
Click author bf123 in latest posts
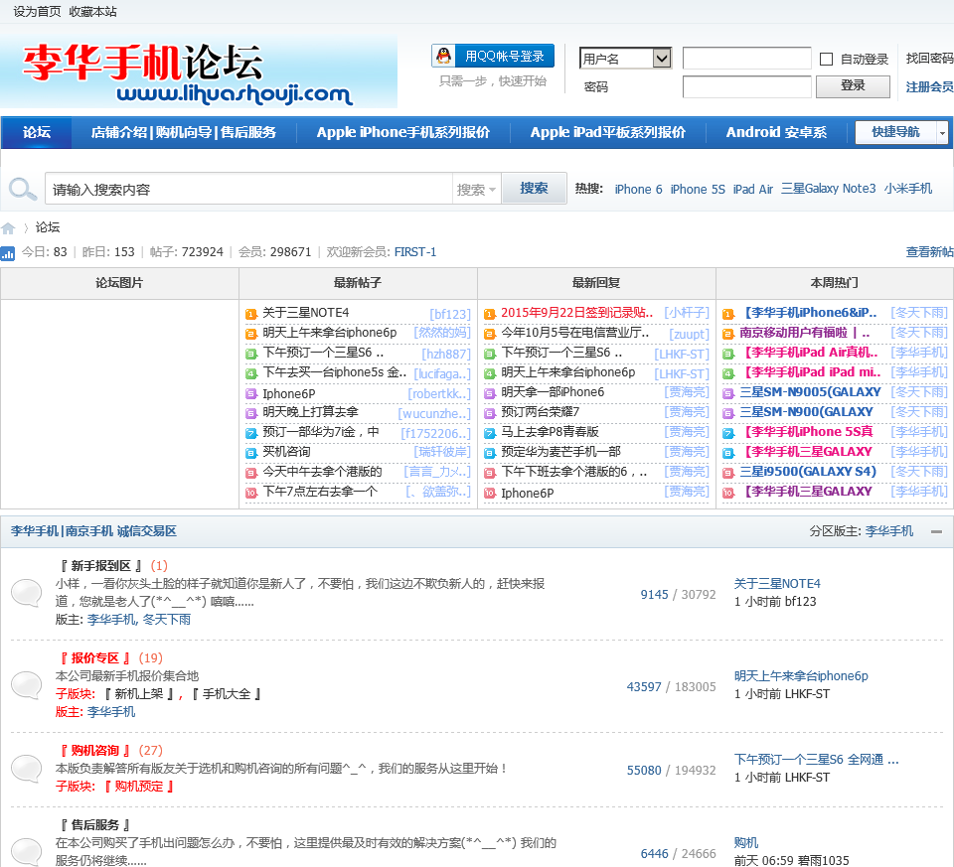click(x=450, y=314)
